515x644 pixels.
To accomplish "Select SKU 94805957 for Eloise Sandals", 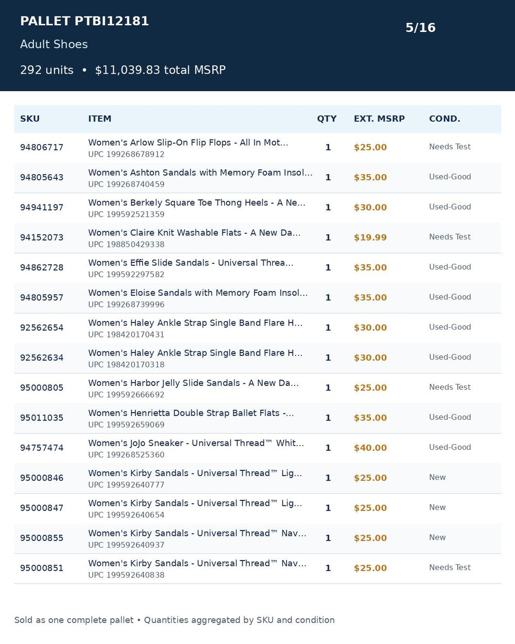I will [x=42, y=298].
